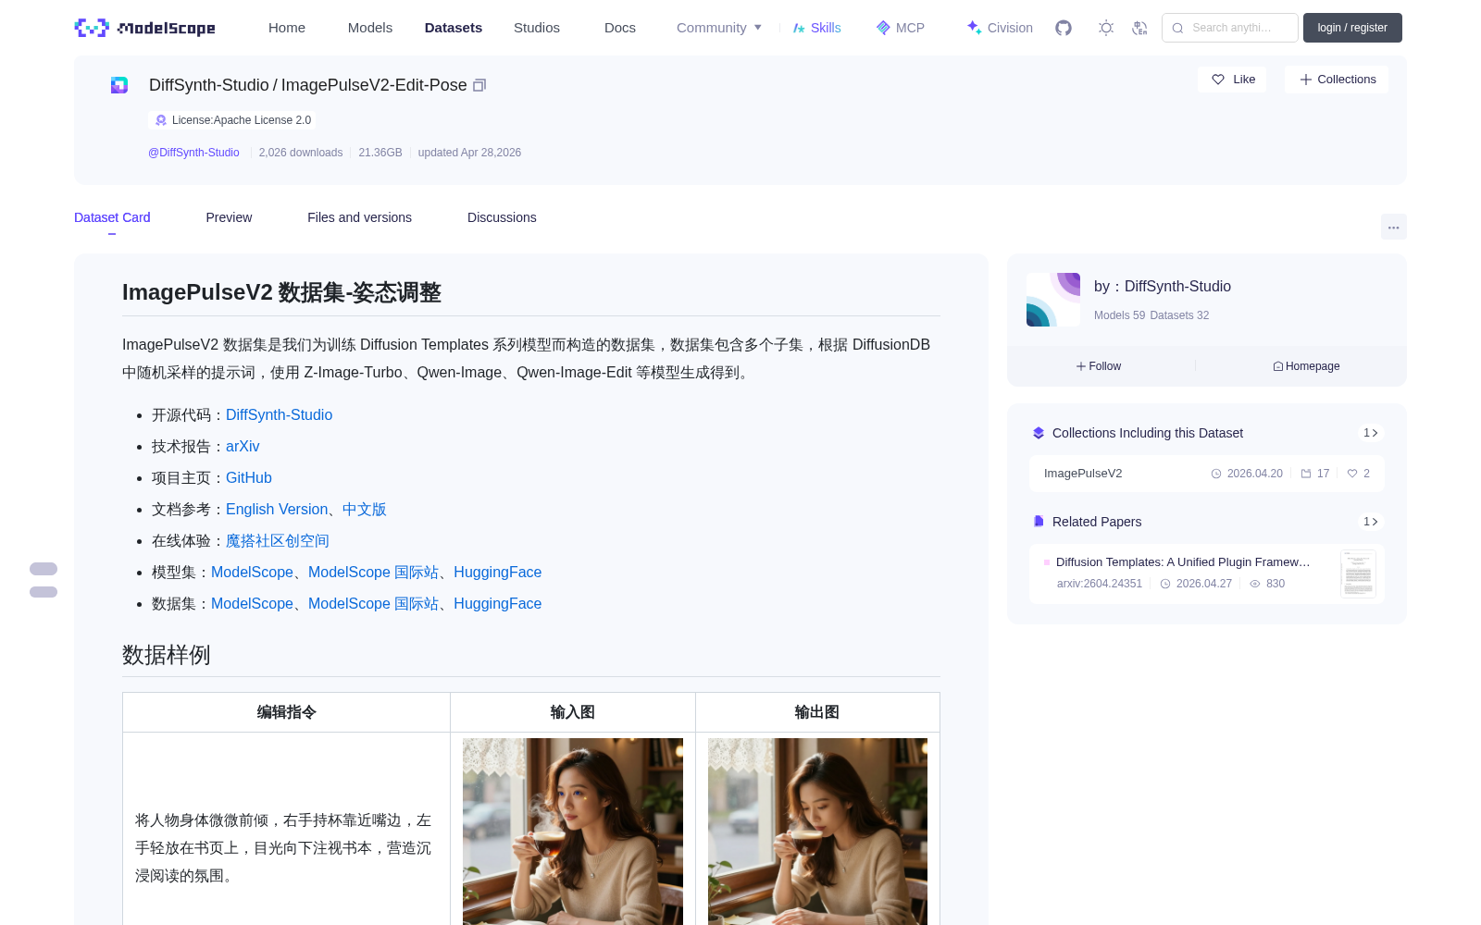Viewport: 1481px width, 925px height.
Task: Click the login / register button
Action: click(x=1352, y=28)
